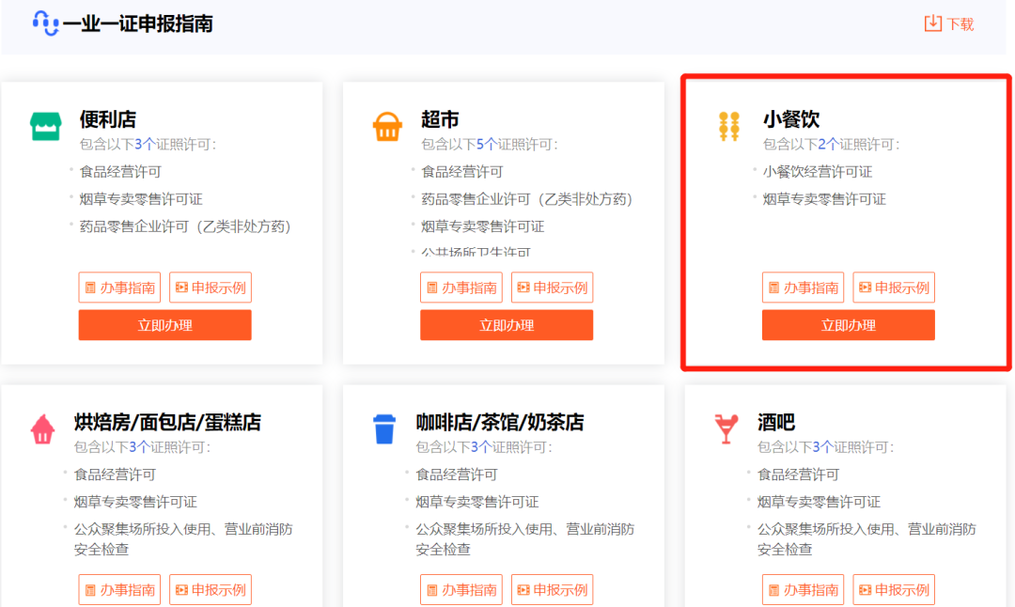Click the red cocktail glass bar icon
This screenshot has height=607, width=1015.
click(x=726, y=429)
